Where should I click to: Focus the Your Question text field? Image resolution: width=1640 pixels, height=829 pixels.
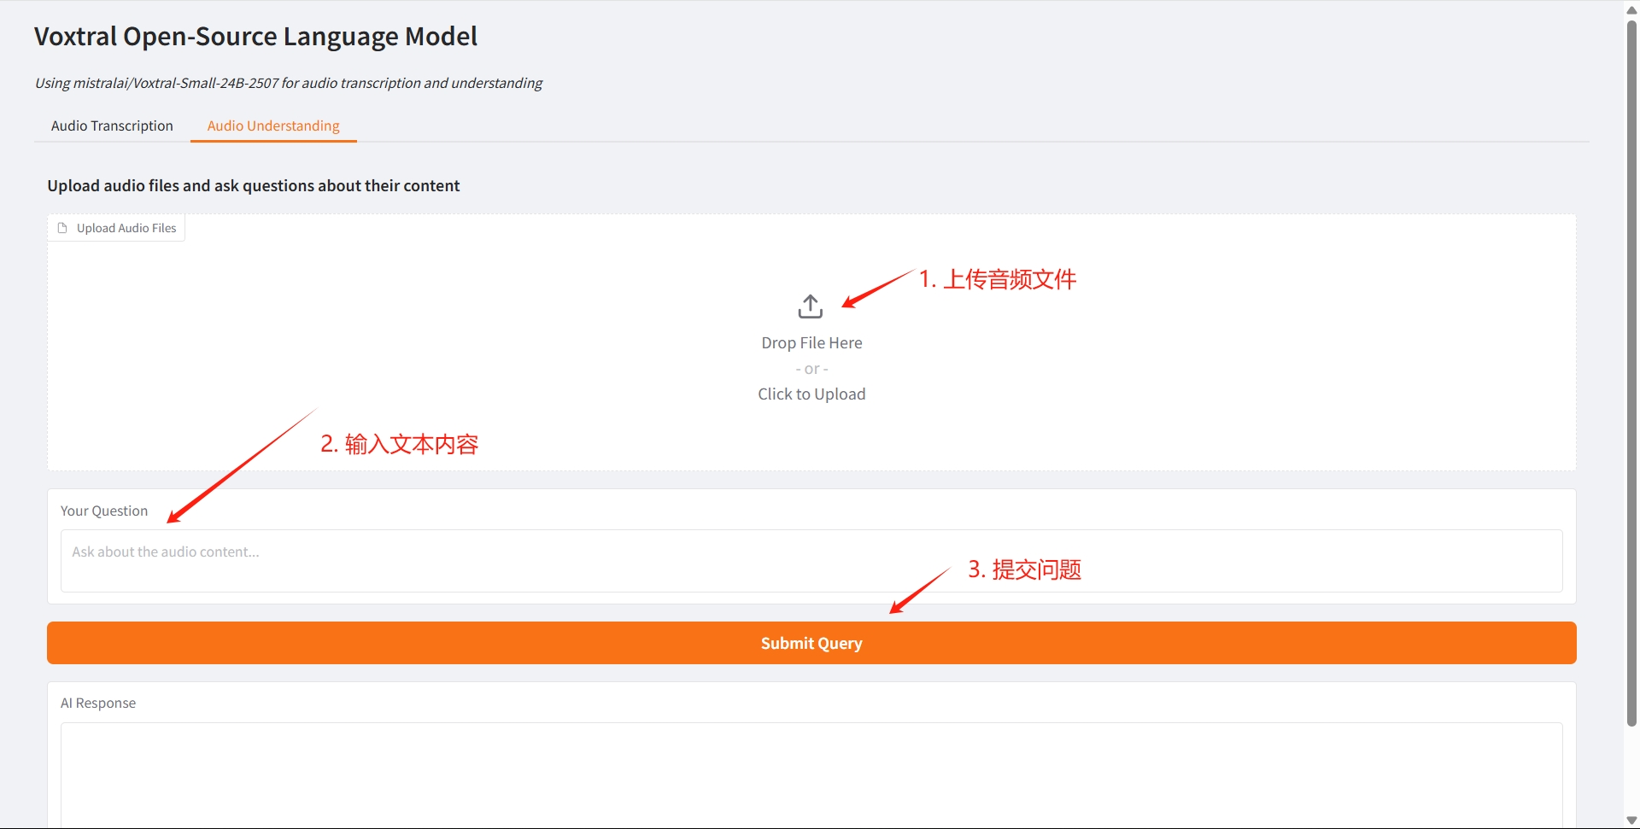(811, 561)
